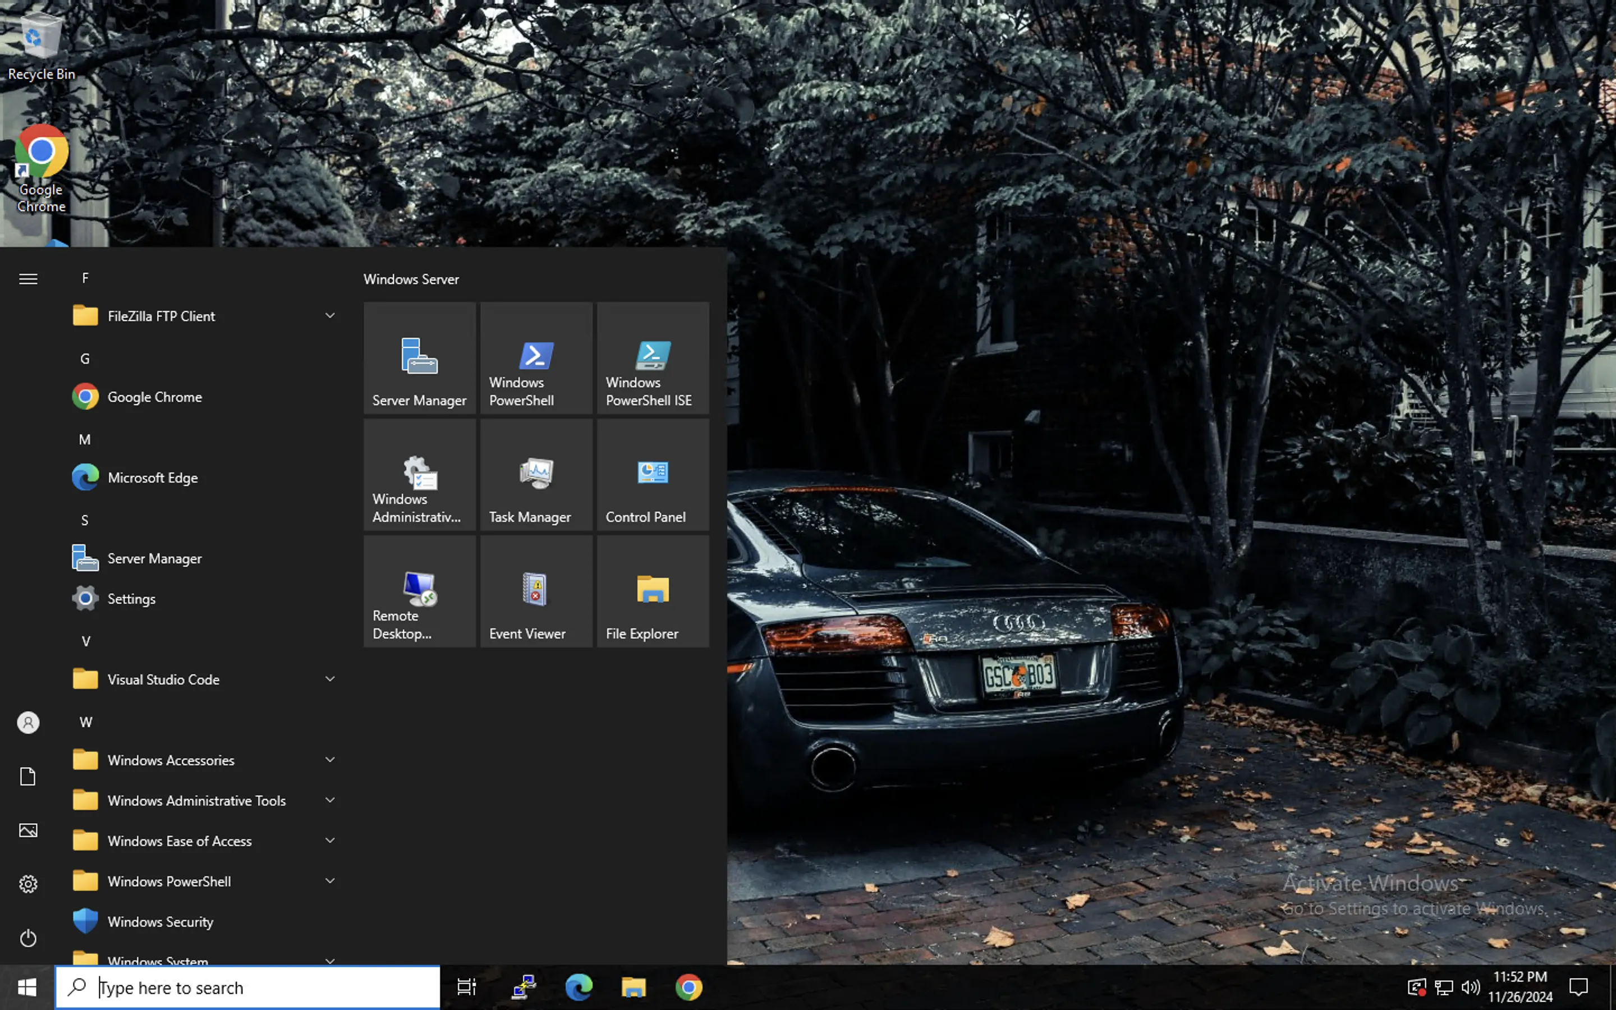Open Task View on the taskbar
Viewport: 1616px width, 1010px height.
click(466, 988)
